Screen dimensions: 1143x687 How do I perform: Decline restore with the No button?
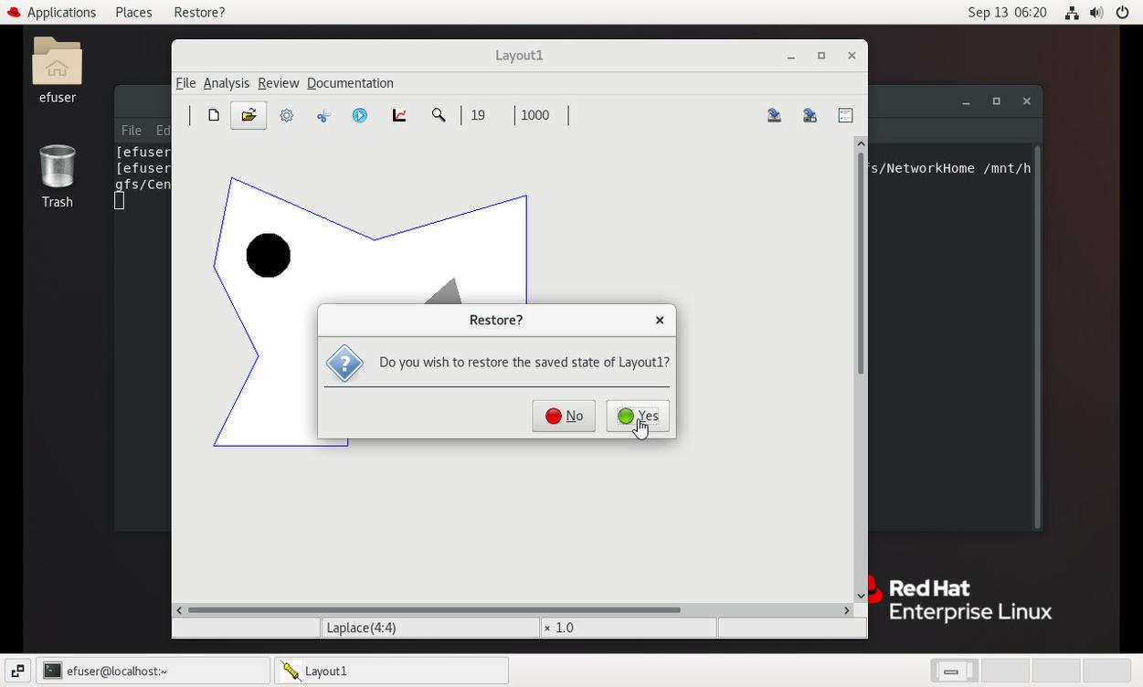(564, 416)
